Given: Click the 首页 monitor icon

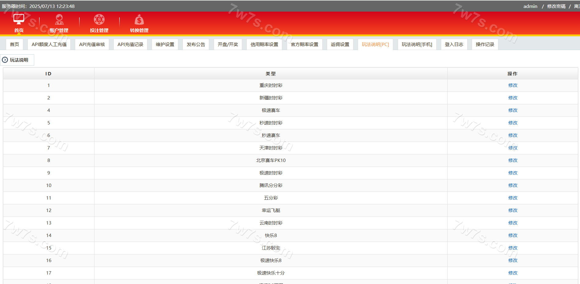Looking at the screenshot, I should [x=19, y=19].
